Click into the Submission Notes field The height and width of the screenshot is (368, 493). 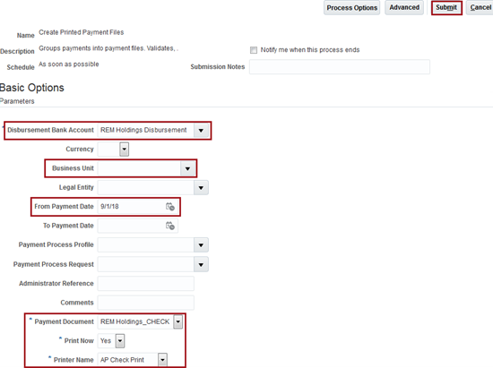[340, 67]
